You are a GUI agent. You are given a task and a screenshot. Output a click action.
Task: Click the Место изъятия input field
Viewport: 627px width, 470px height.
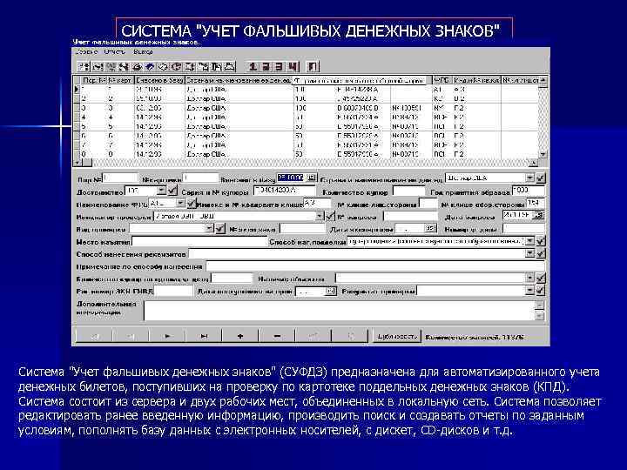[199, 241]
